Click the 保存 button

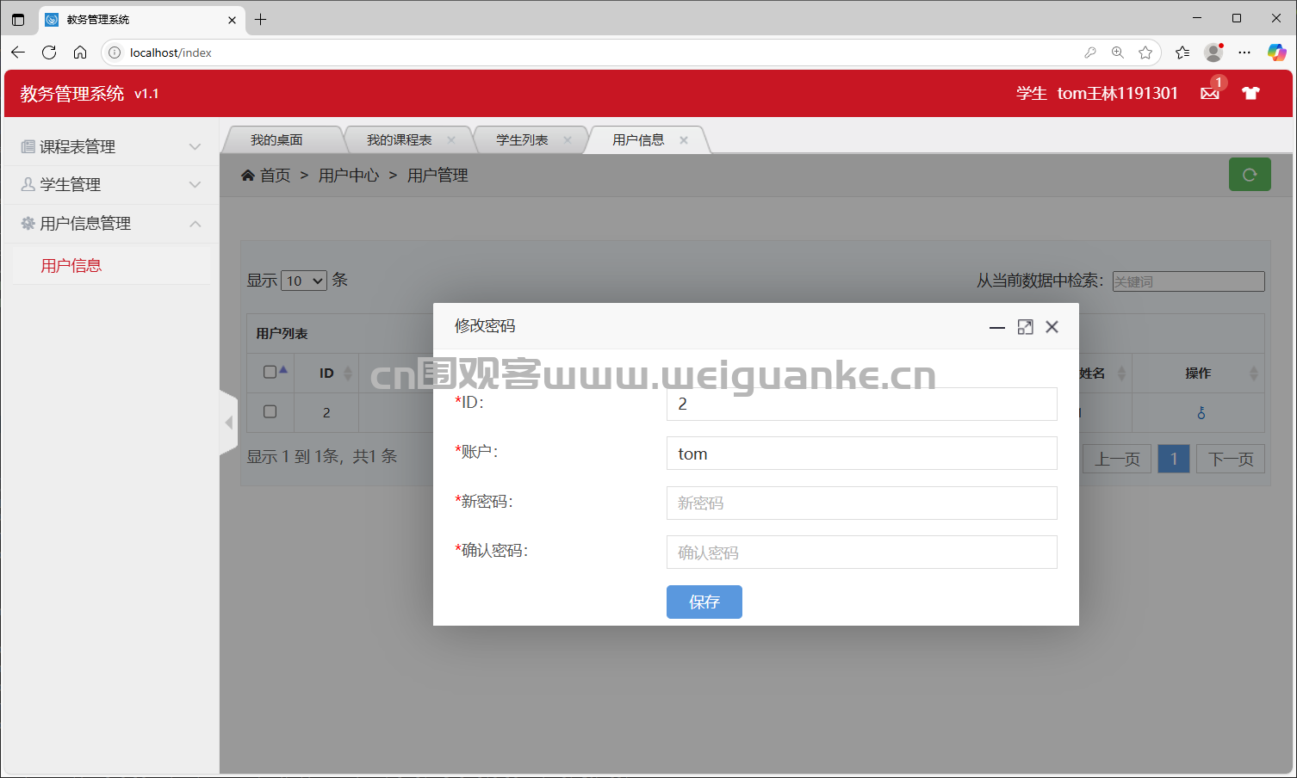coord(704,602)
